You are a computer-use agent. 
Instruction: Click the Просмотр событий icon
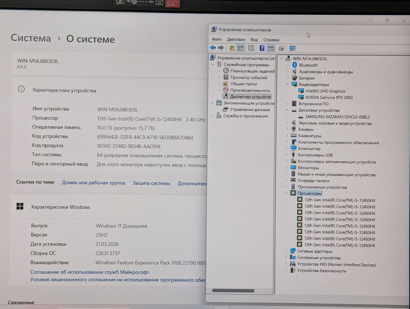[226, 77]
